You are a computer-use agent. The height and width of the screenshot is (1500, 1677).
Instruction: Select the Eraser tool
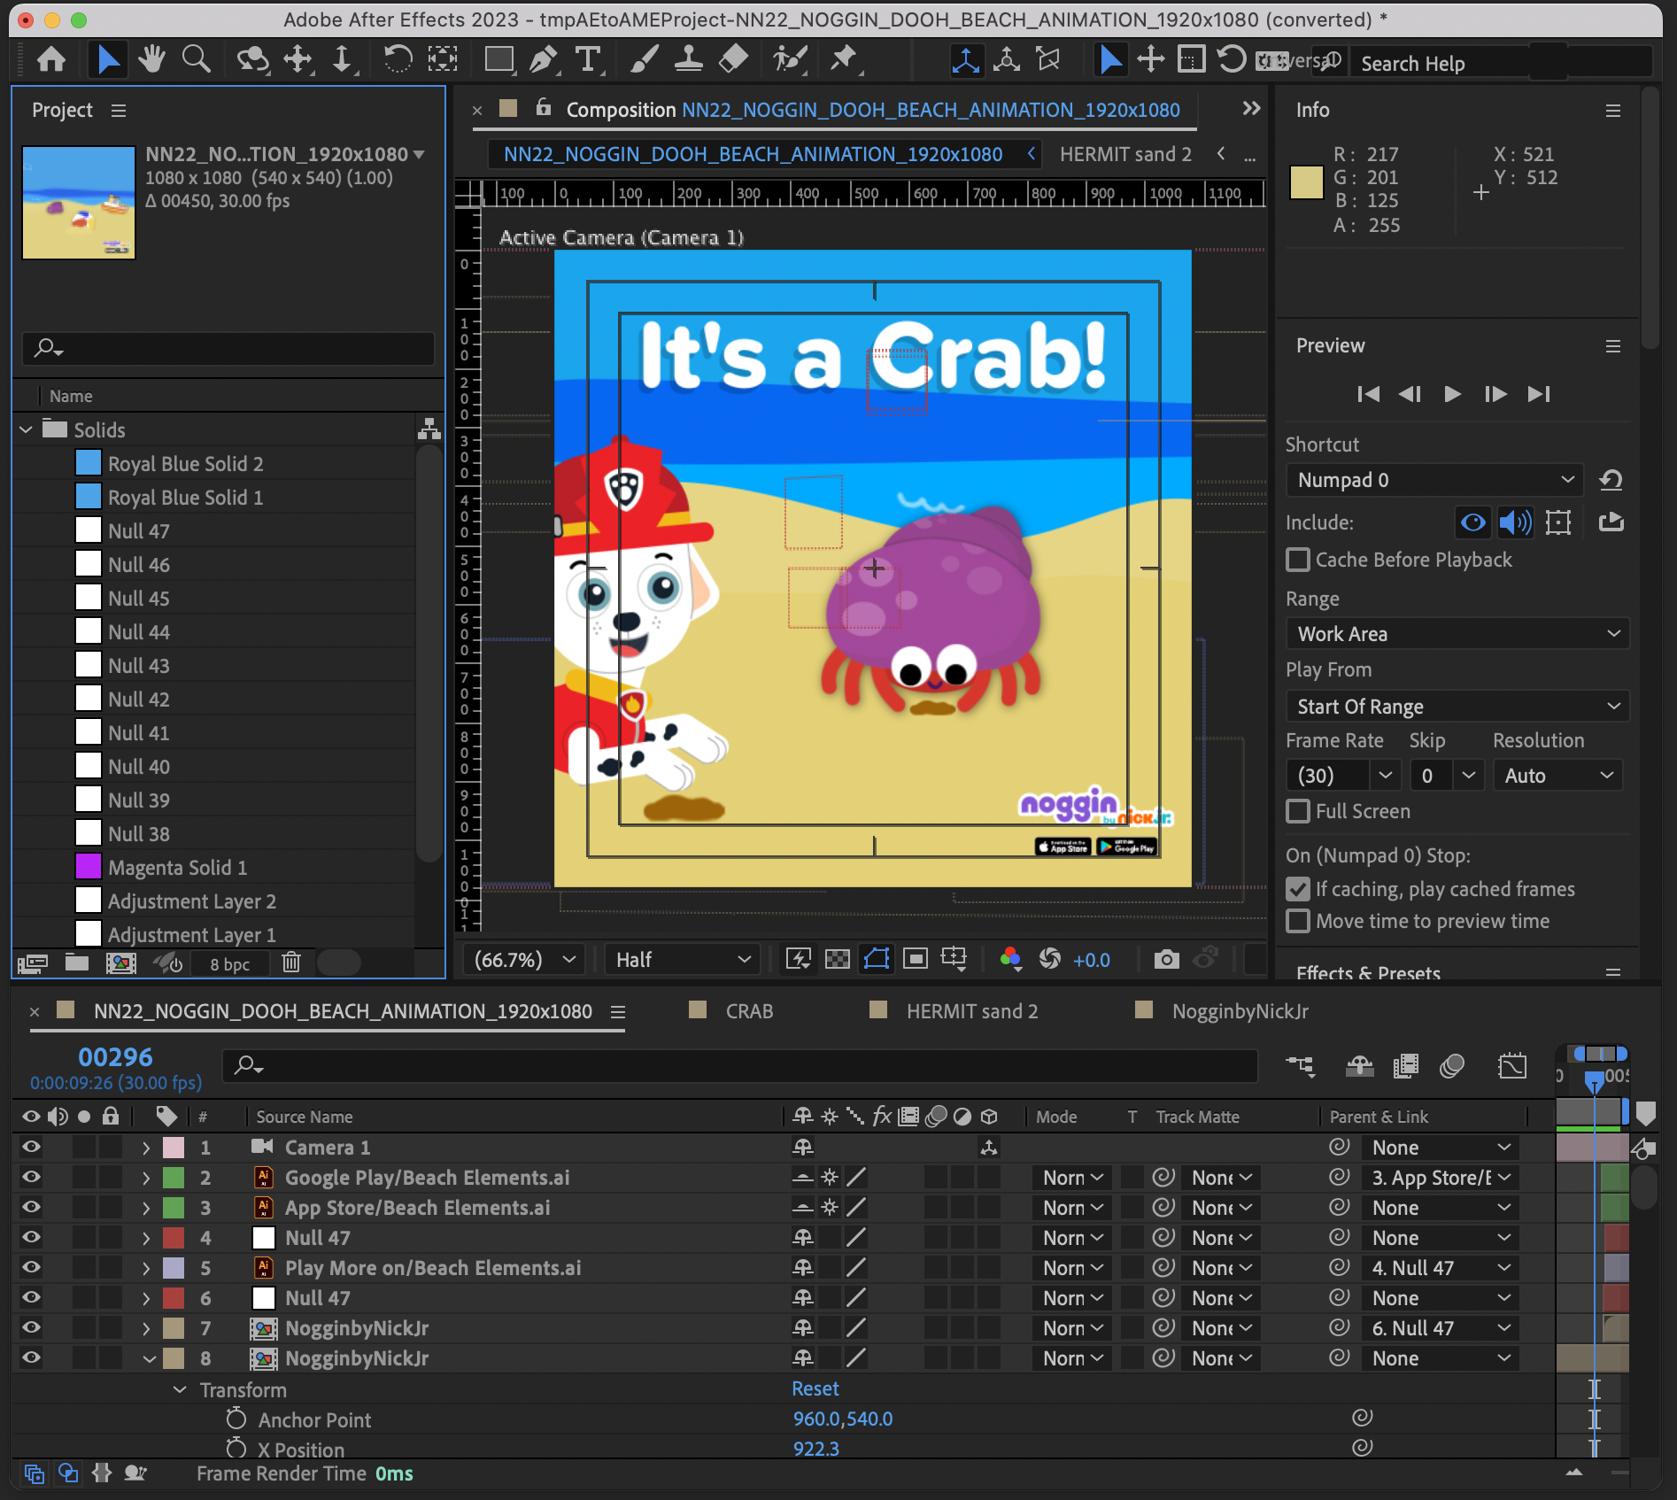tap(733, 60)
